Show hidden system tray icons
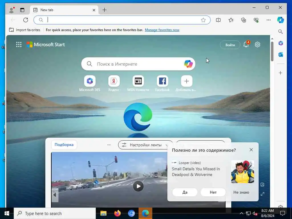Image resolution: width=292 pixels, height=219 pixels. click(241, 213)
